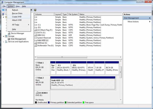Click the Disk 1 drive icon
The height and width of the screenshot is (109, 153).
37,63
